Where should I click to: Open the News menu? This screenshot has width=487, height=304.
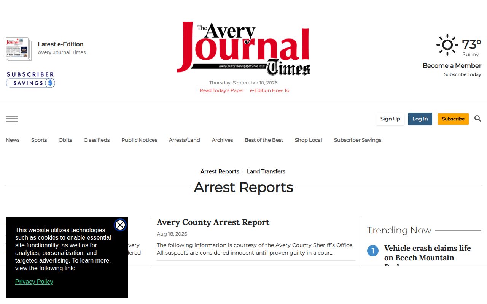tap(13, 140)
